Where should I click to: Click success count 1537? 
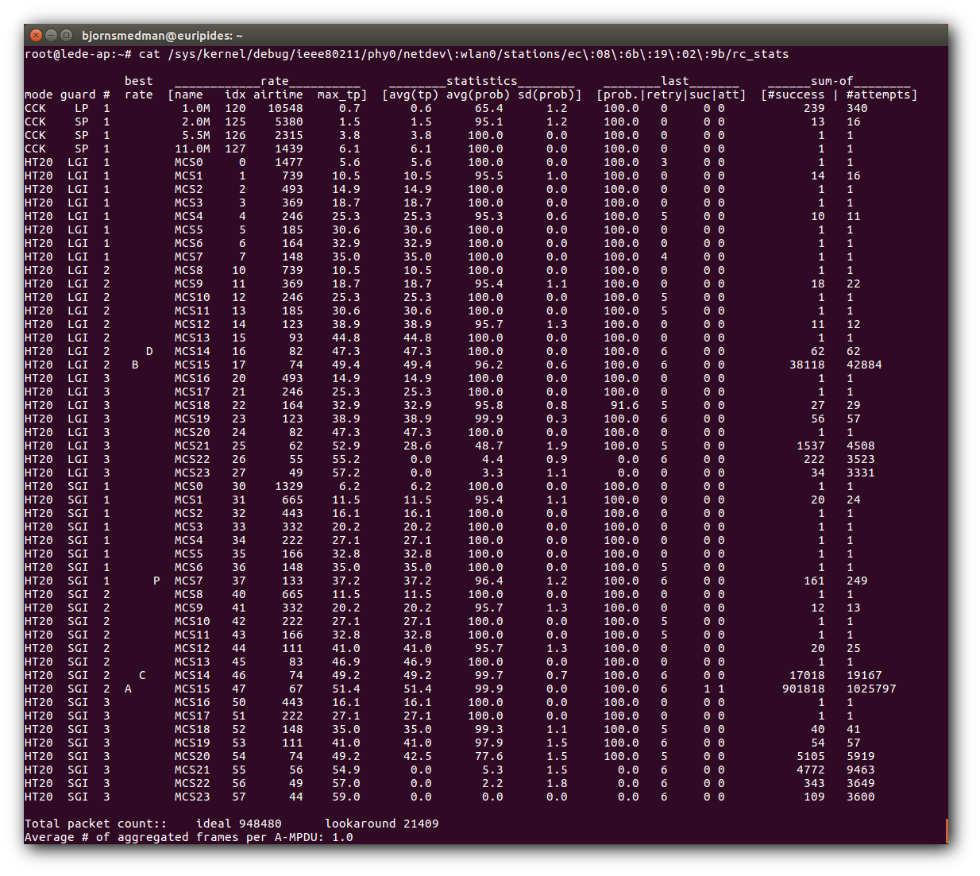[811, 446]
